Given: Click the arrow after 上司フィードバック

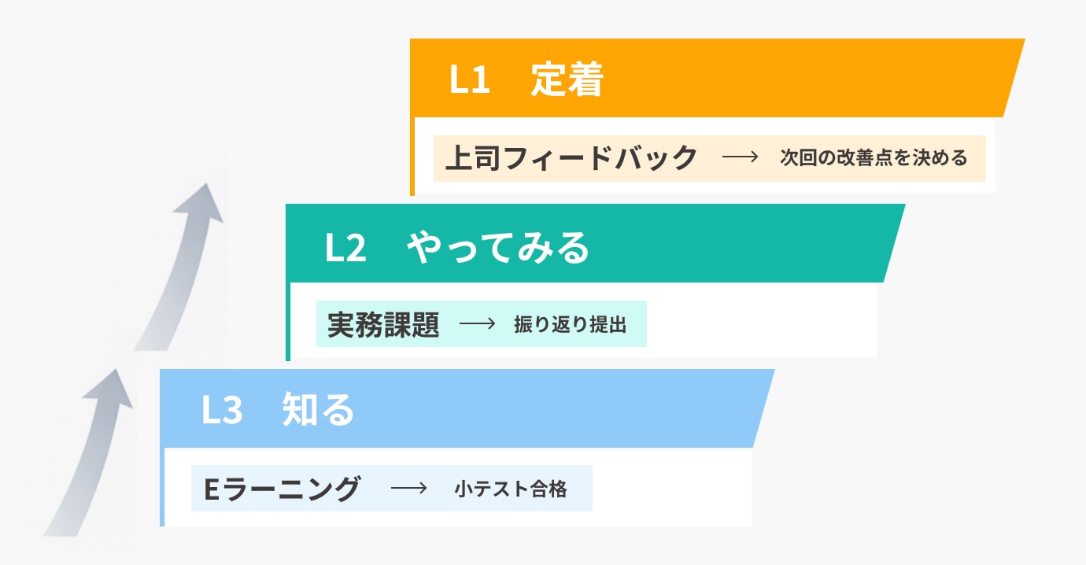Looking at the screenshot, I should pos(739,157).
